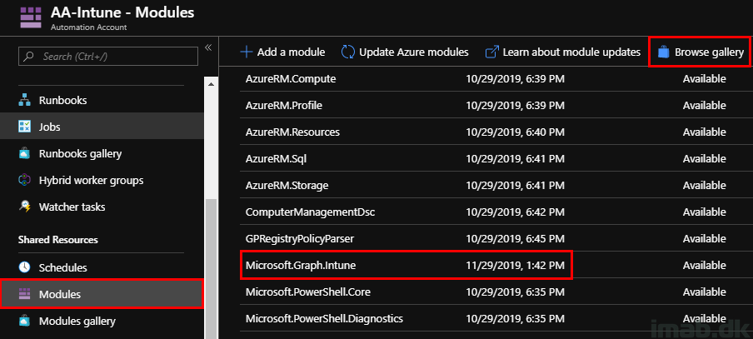Click the Modules gallery icon
Screen dimensions: 753x339
coord(24,321)
